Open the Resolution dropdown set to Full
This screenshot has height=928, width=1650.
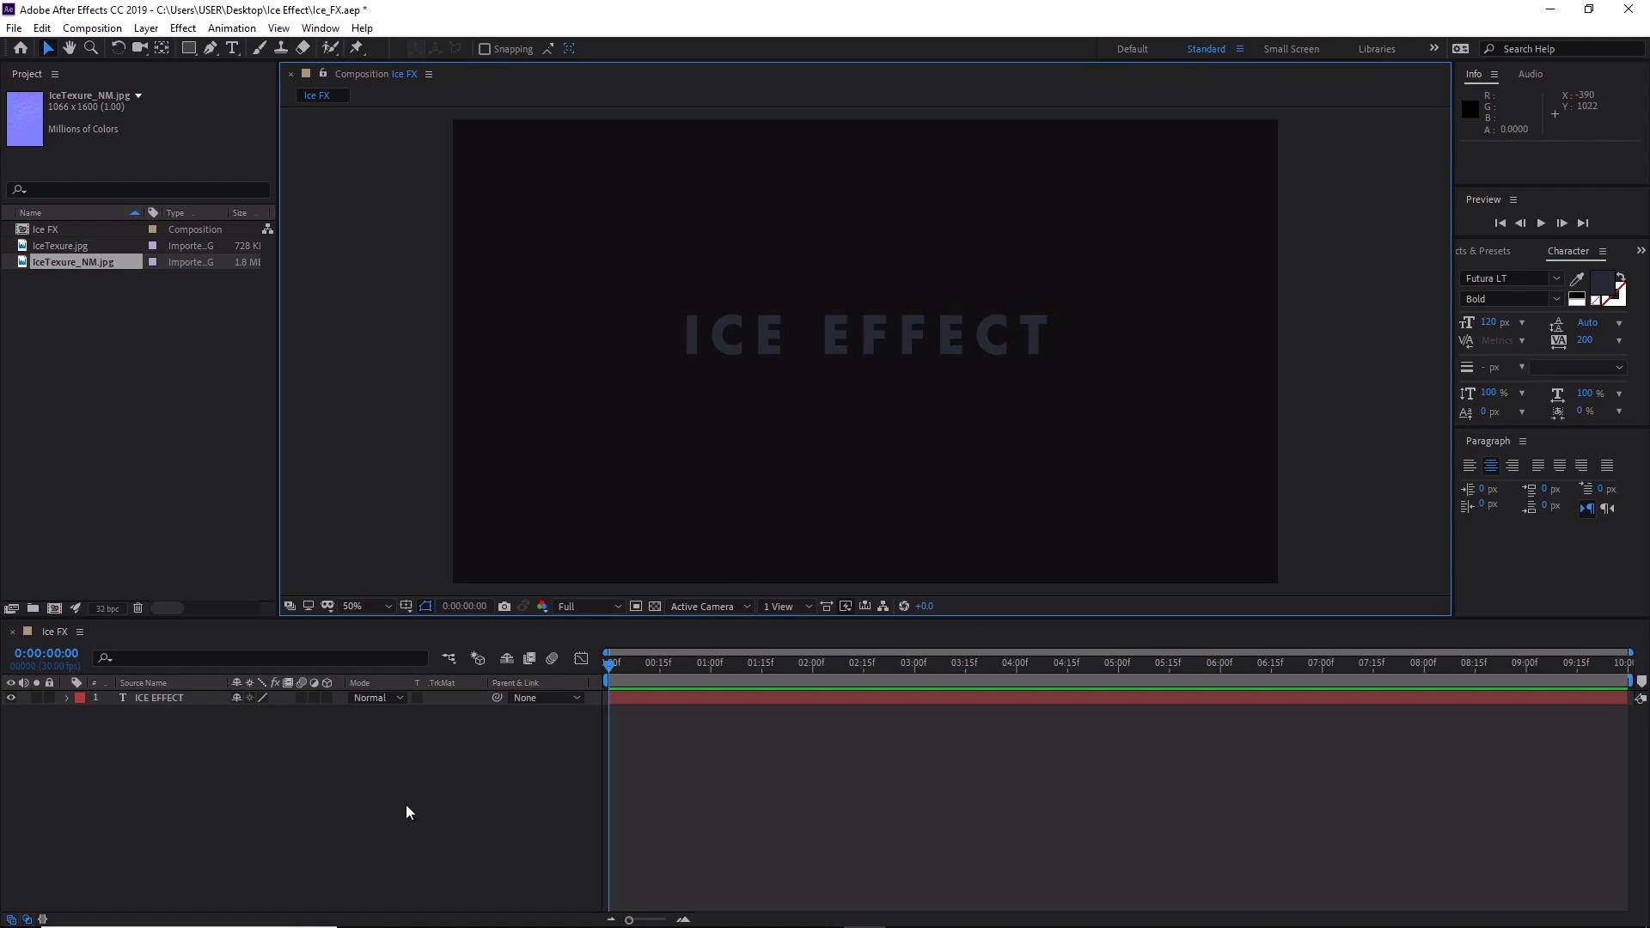pos(589,606)
